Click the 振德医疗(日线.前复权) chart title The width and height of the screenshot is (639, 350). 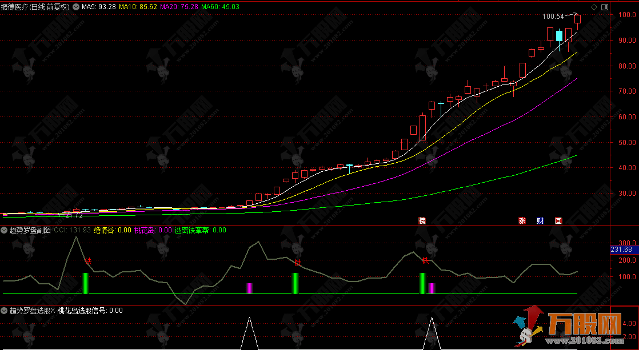coord(37,7)
